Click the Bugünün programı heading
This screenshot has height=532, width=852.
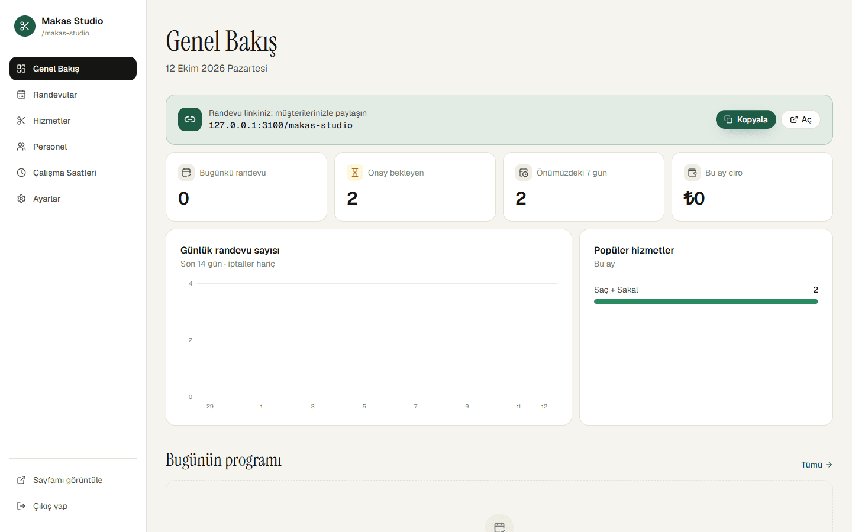[x=224, y=460]
